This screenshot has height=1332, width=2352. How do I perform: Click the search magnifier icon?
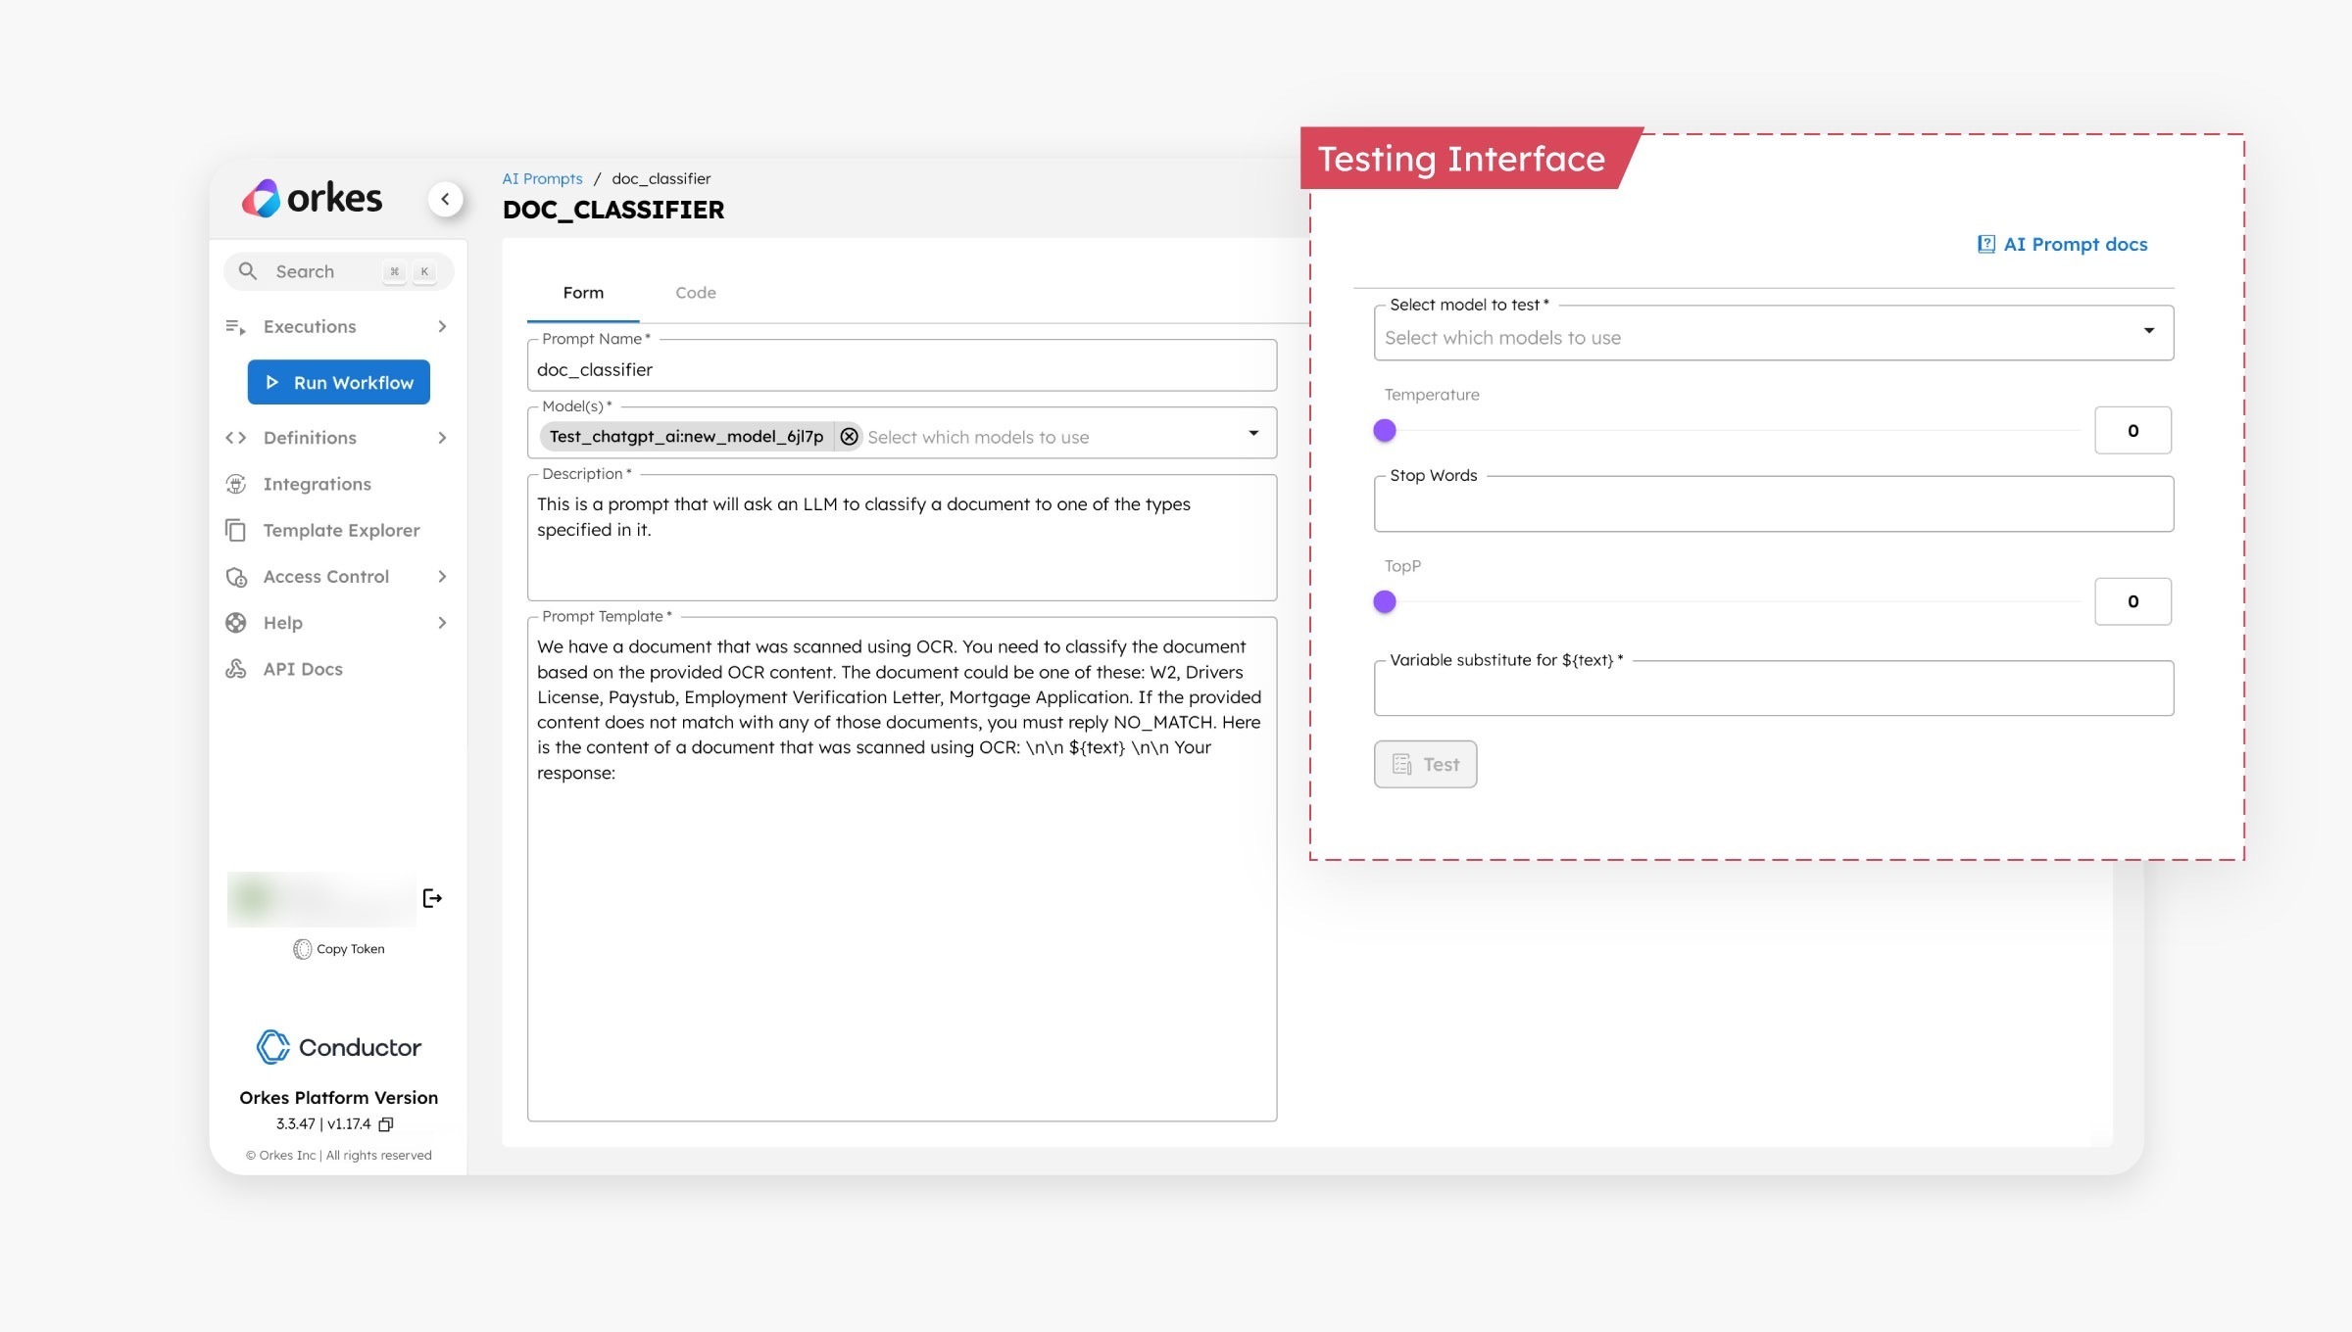pyautogui.click(x=249, y=270)
